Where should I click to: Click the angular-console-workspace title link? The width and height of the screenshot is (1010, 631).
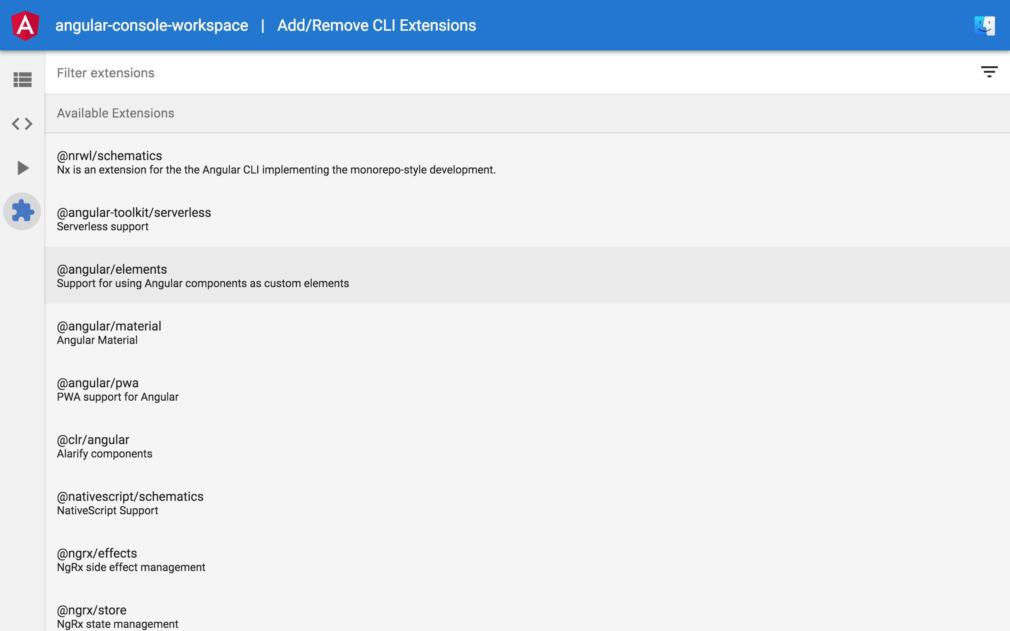(x=151, y=26)
